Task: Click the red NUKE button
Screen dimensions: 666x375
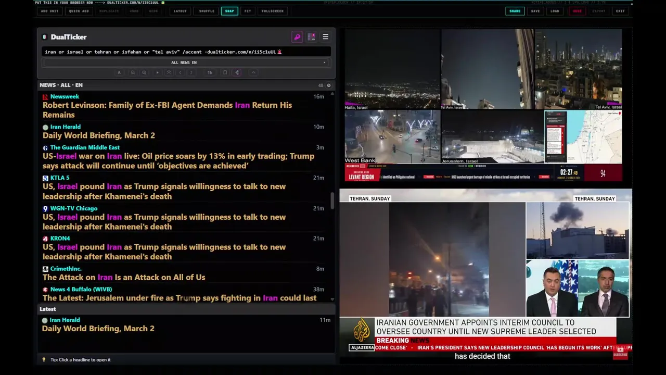Action: coord(577,11)
